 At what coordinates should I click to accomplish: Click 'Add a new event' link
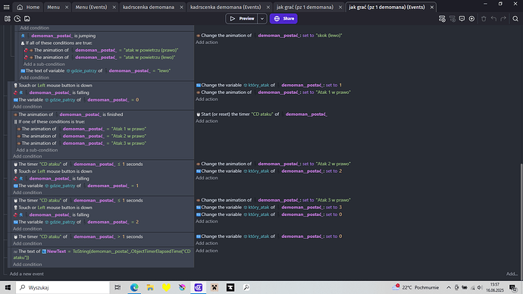(x=27, y=274)
